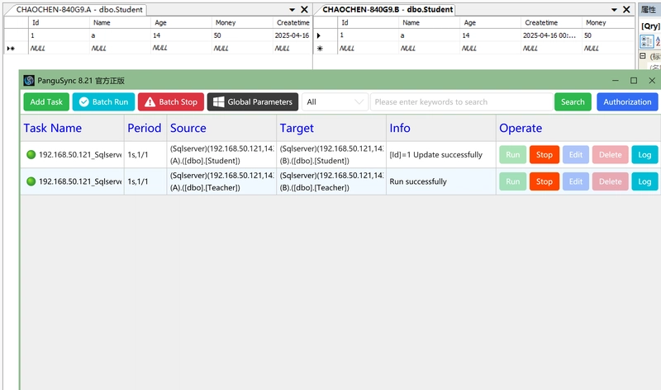Click Add Task button

click(46, 101)
